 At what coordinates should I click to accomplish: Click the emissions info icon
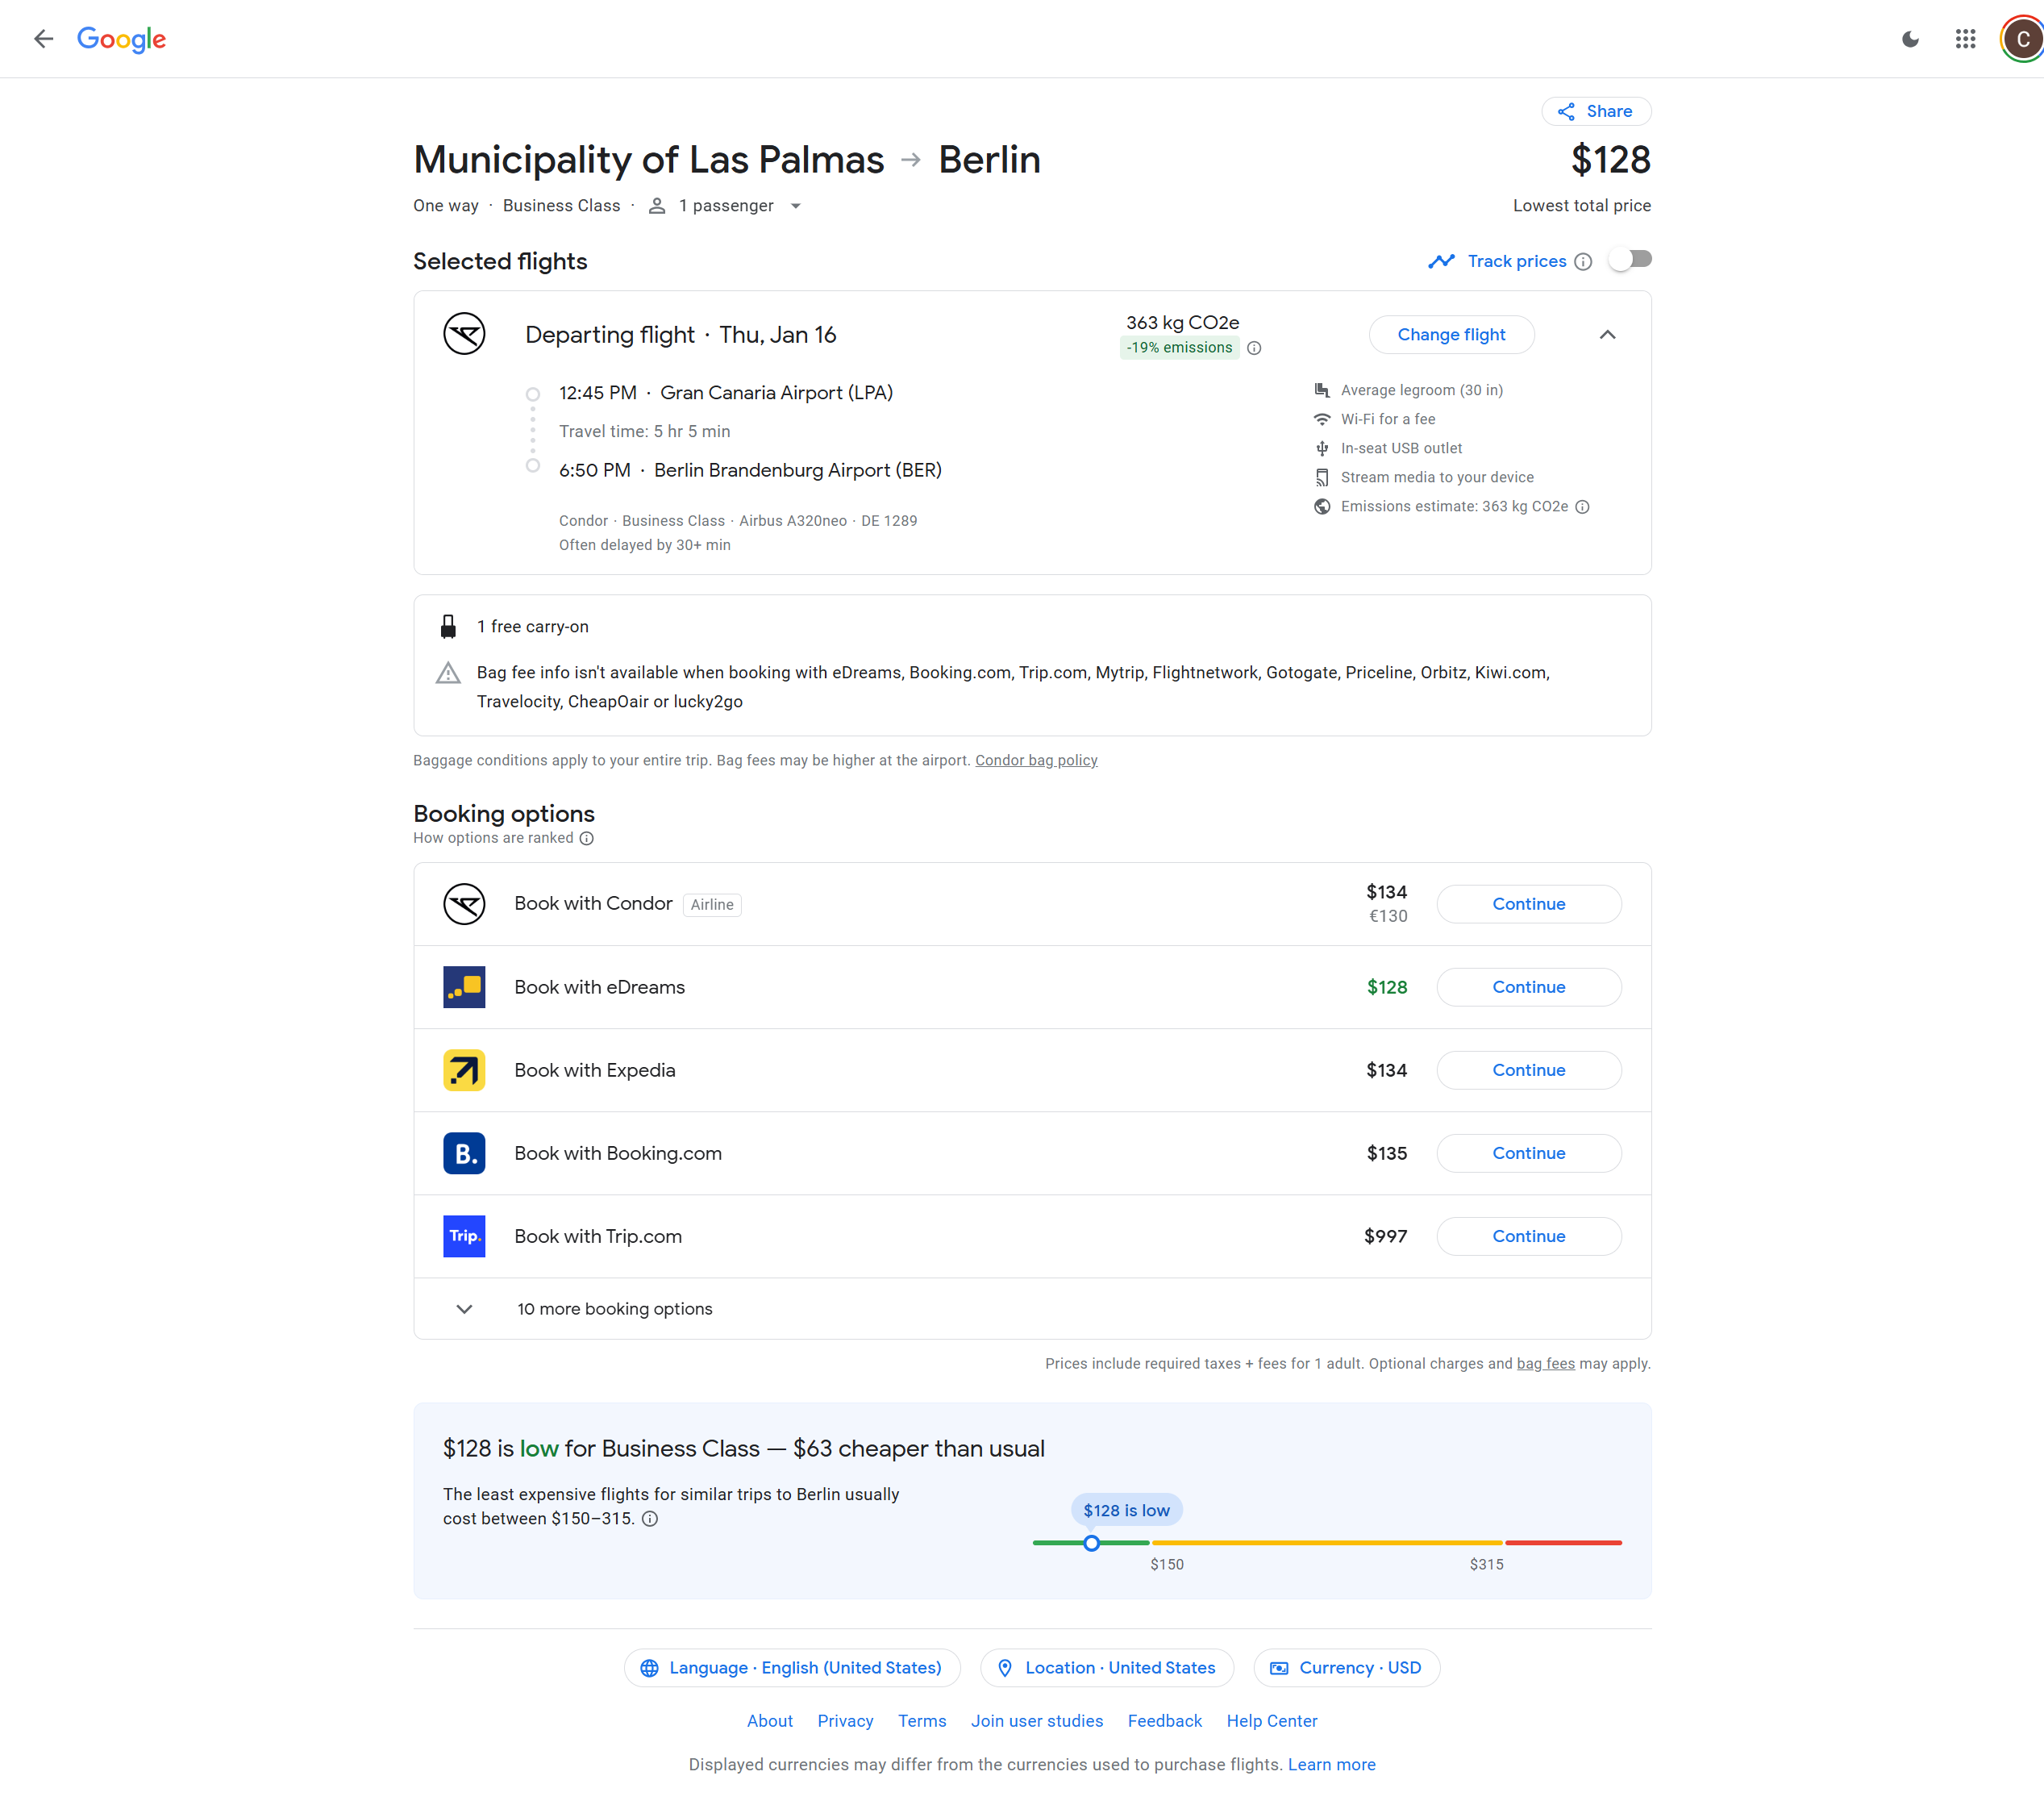click(1254, 348)
